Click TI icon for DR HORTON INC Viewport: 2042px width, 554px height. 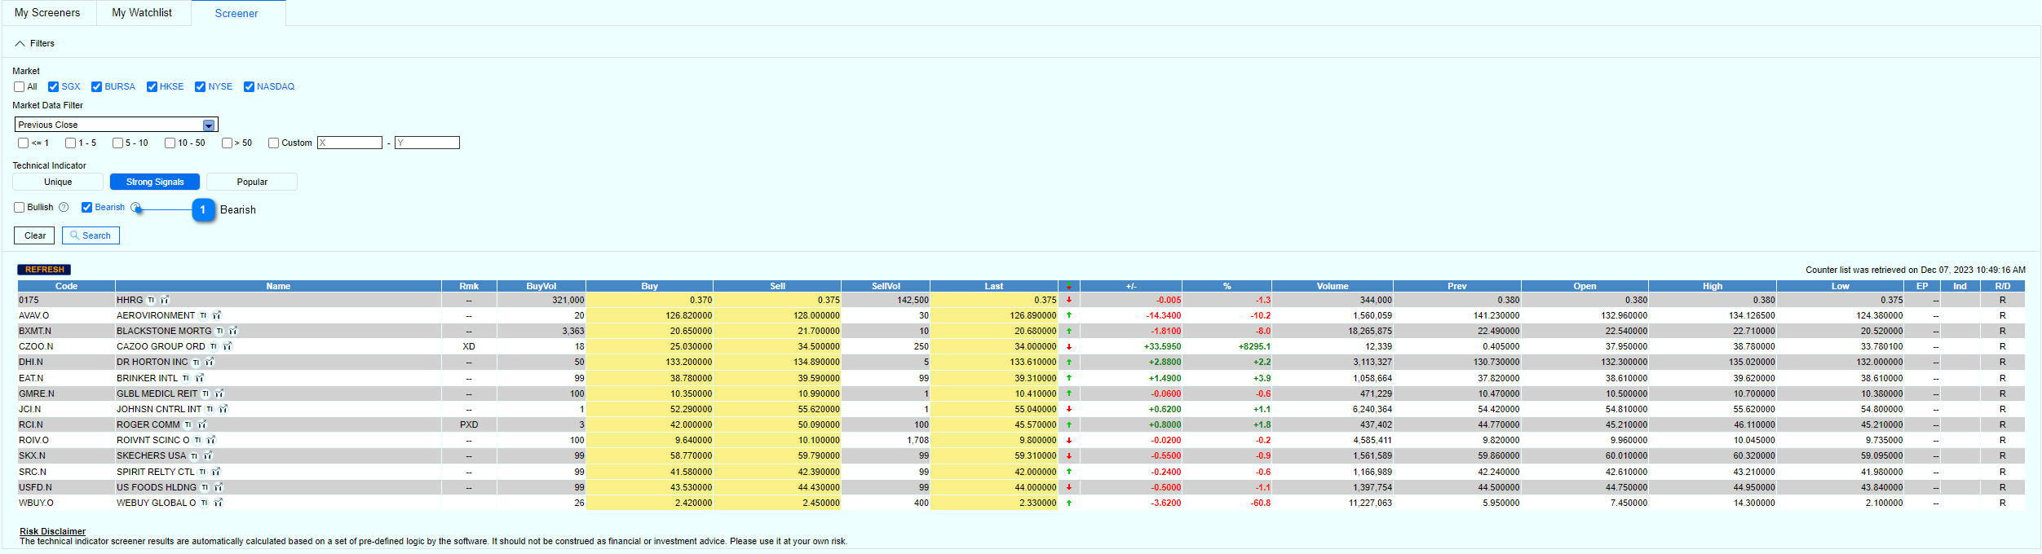pos(196,362)
